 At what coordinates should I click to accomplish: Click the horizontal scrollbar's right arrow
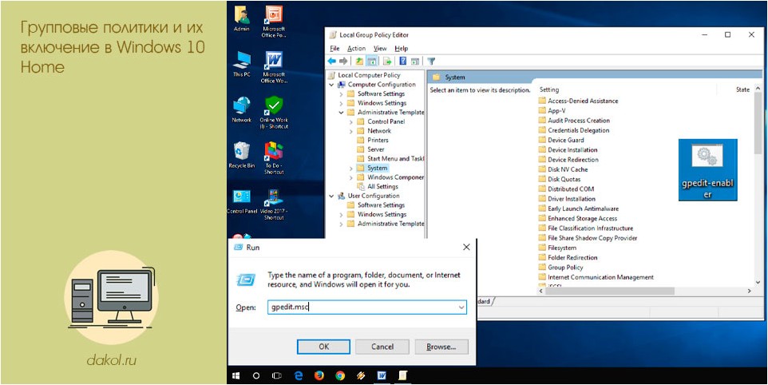coord(749,291)
